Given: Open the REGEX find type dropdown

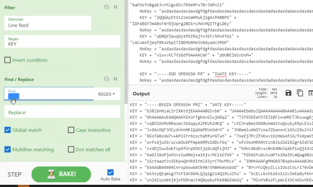Looking at the screenshot, I should pyautogui.click(x=106, y=94).
